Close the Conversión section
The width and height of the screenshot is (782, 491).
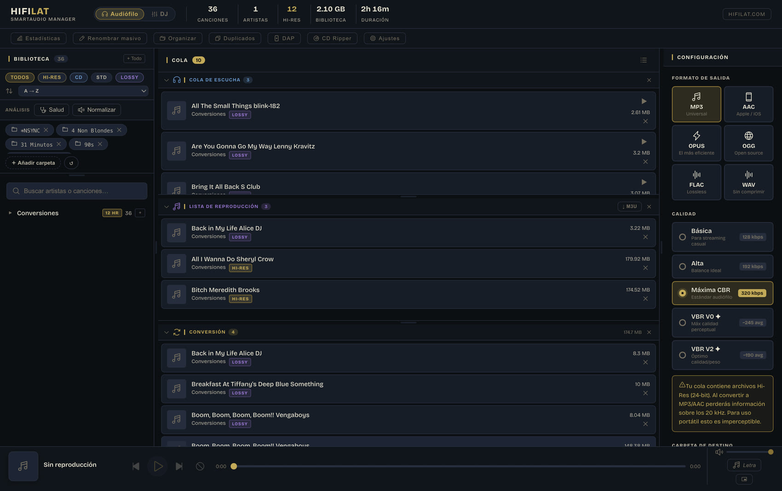coord(649,332)
